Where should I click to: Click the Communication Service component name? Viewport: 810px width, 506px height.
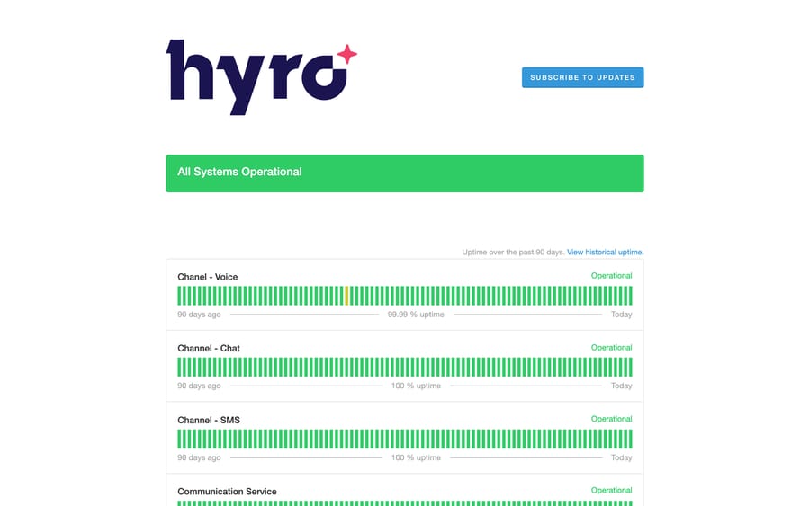(x=227, y=492)
